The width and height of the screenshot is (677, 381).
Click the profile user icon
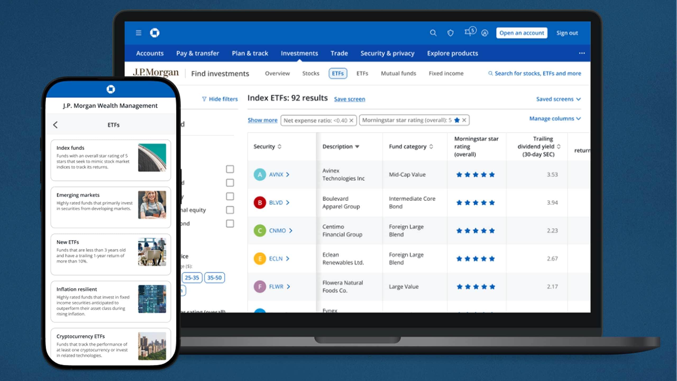pos(484,33)
